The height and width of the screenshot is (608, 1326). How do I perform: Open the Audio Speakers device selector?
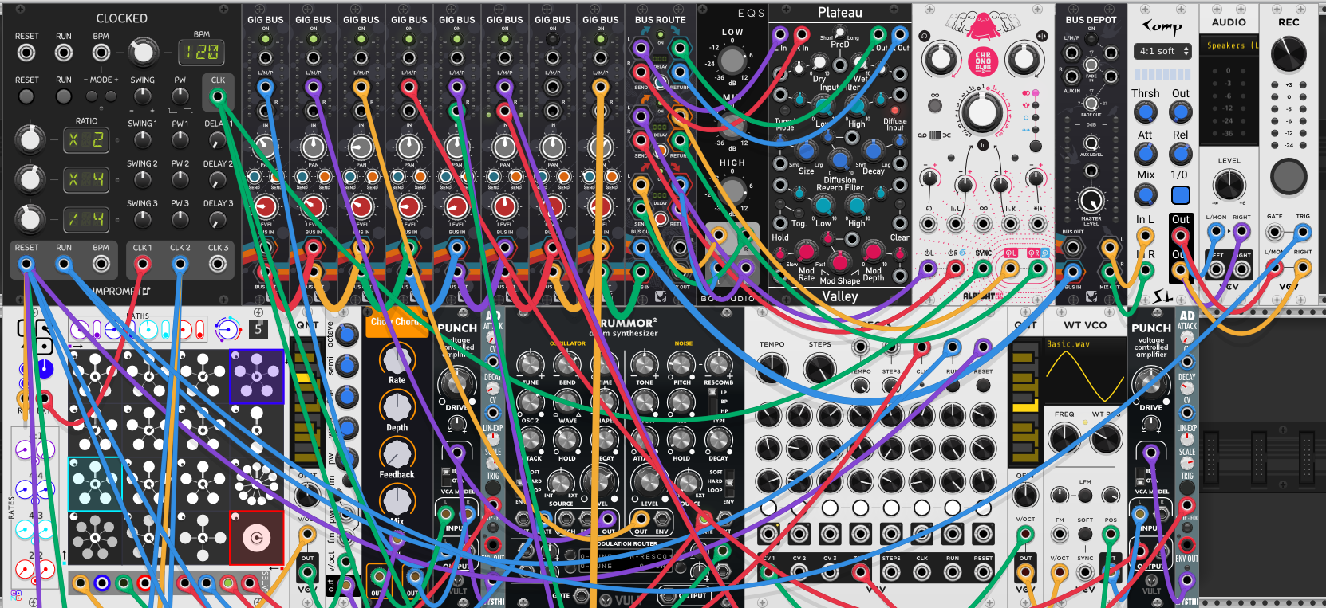pos(1229,45)
